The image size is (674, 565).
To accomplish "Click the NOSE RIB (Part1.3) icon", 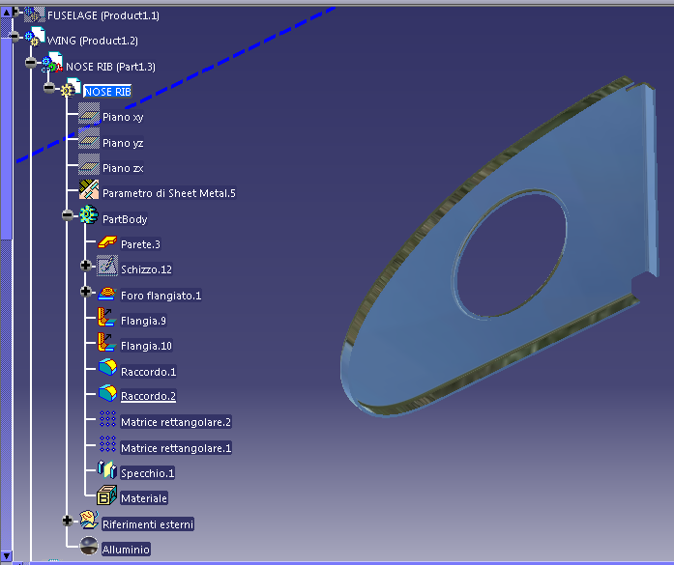I will click(x=52, y=63).
